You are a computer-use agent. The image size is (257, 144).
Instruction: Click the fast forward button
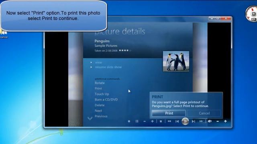(201, 121)
